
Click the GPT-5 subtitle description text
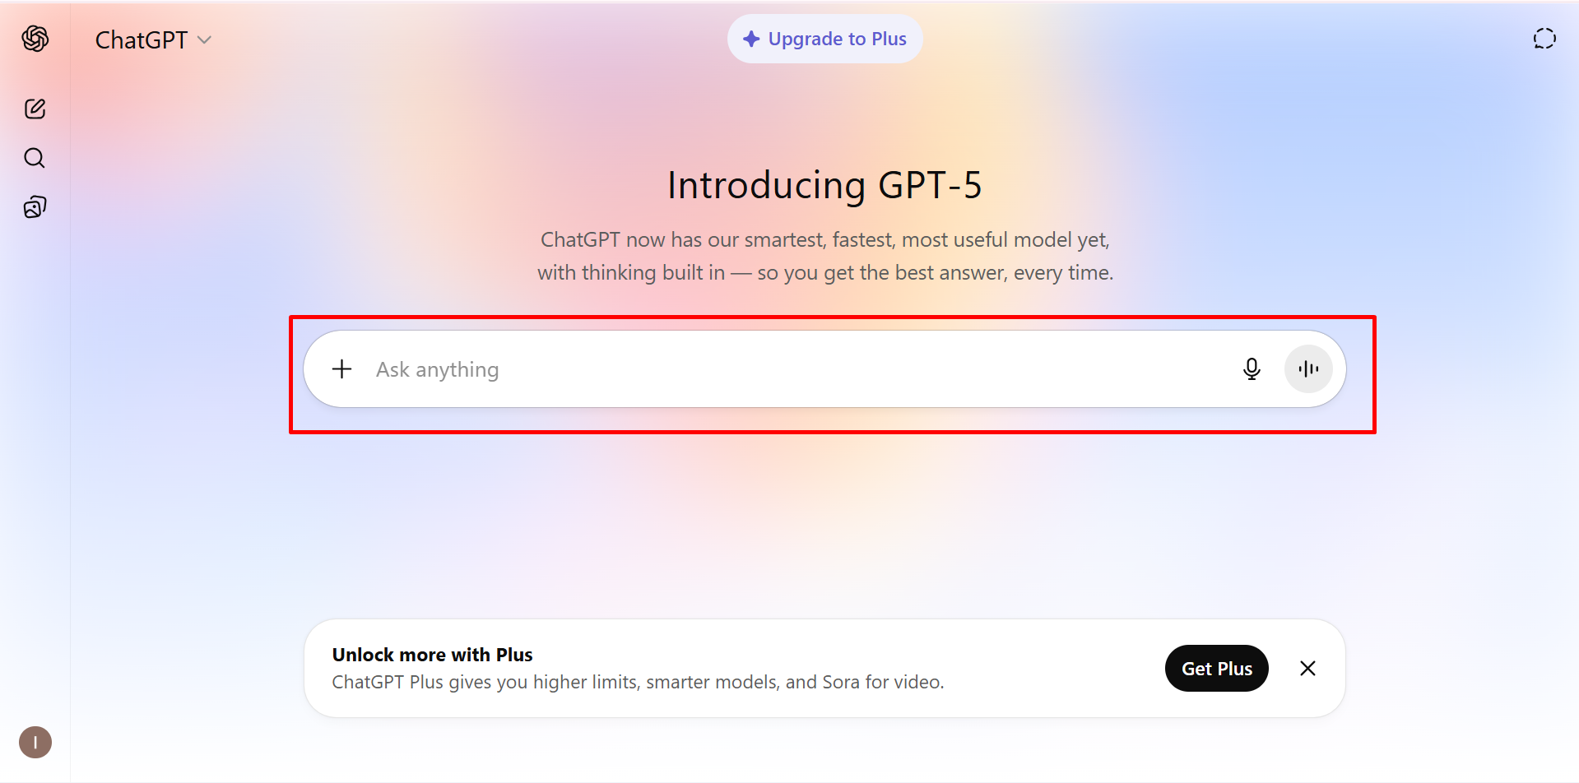[824, 256]
